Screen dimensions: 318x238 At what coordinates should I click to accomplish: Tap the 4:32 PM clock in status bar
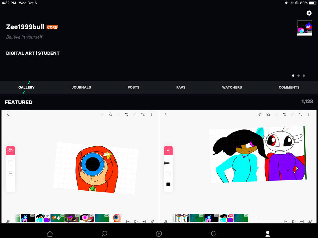coord(9,3)
